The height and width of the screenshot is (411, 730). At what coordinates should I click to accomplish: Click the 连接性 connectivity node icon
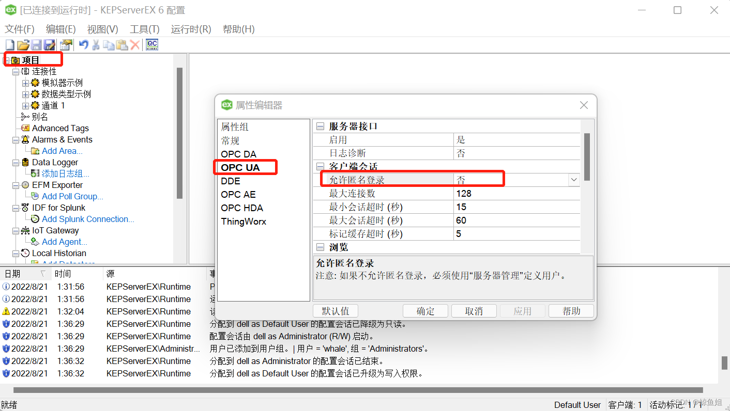(x=25, y=71)
